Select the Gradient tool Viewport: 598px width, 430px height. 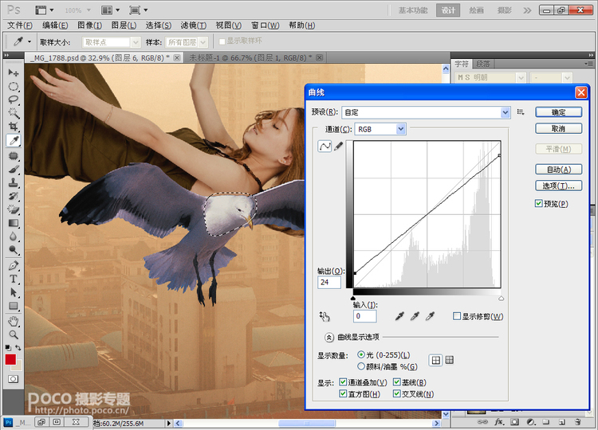pos(14,223)
